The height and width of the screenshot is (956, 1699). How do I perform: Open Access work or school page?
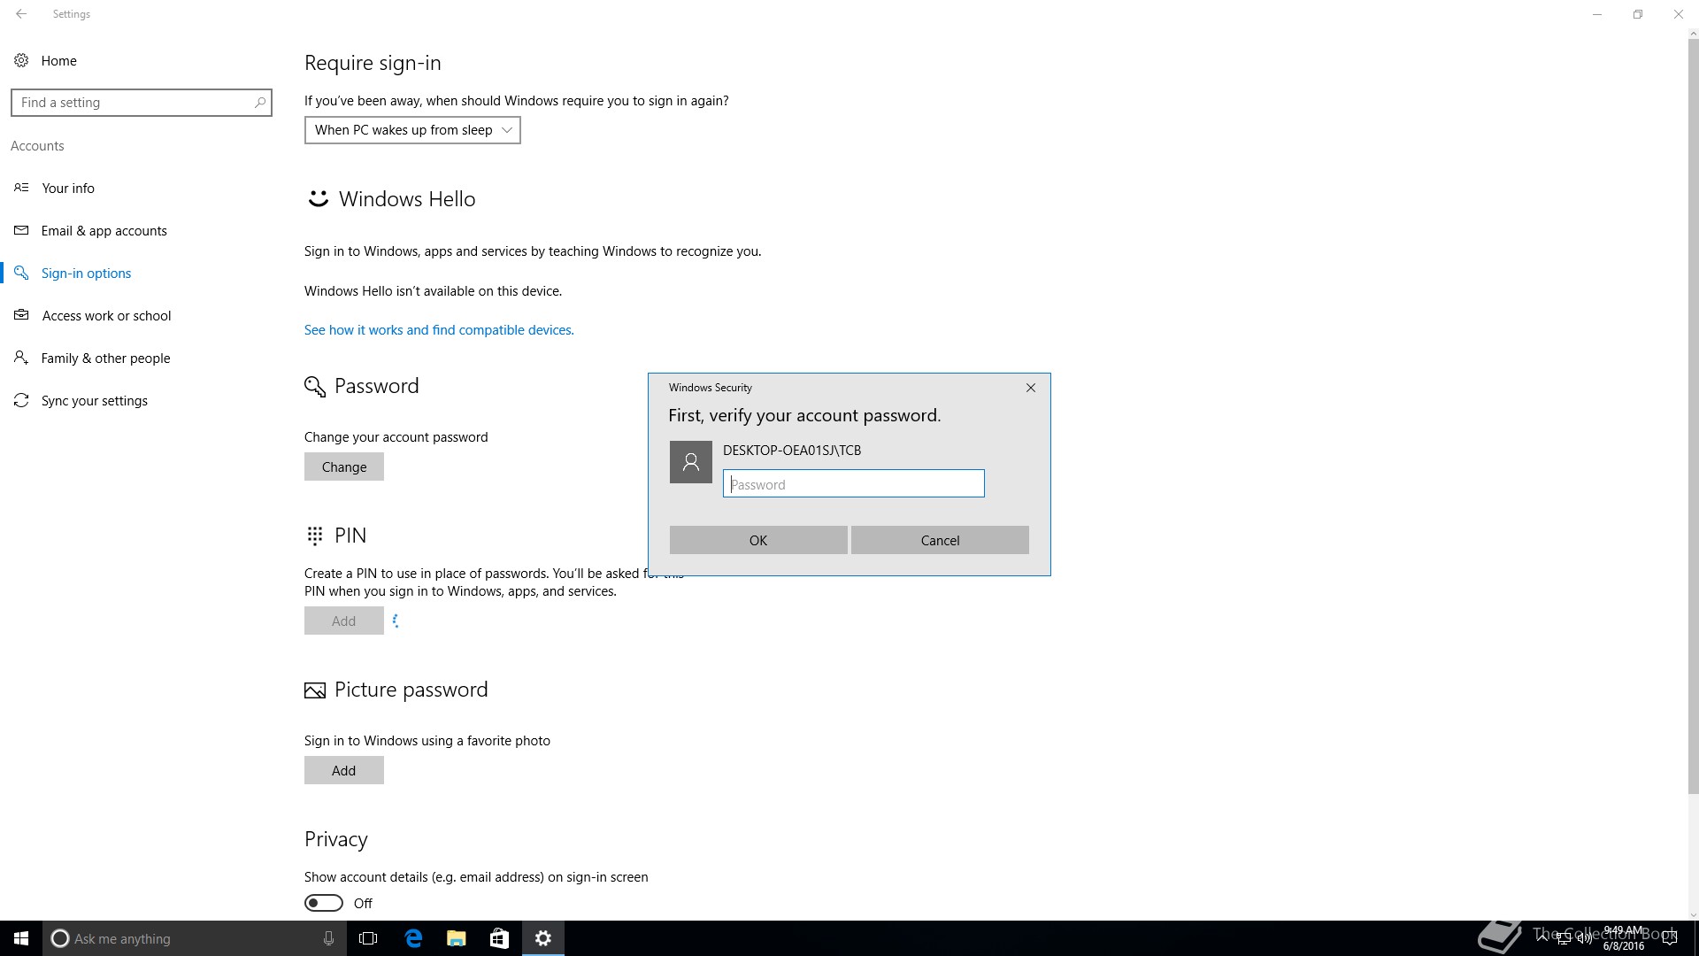pos(106,315)
